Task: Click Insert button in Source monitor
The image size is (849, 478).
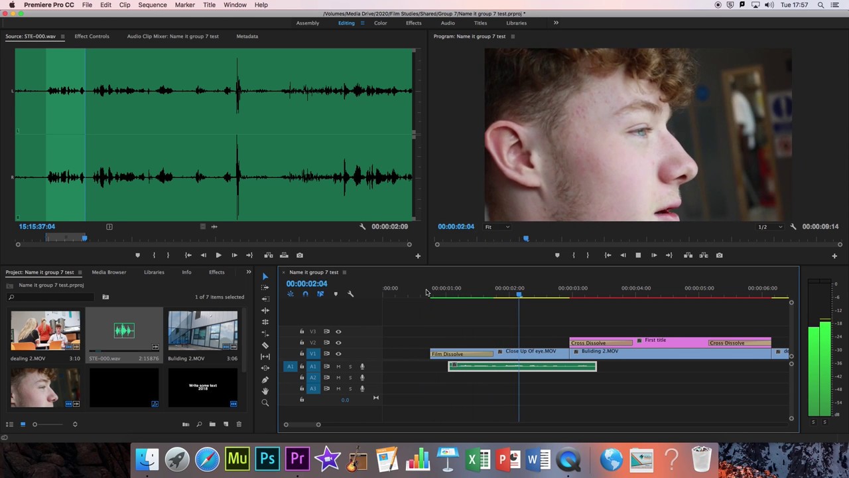Action: [269, 255]
